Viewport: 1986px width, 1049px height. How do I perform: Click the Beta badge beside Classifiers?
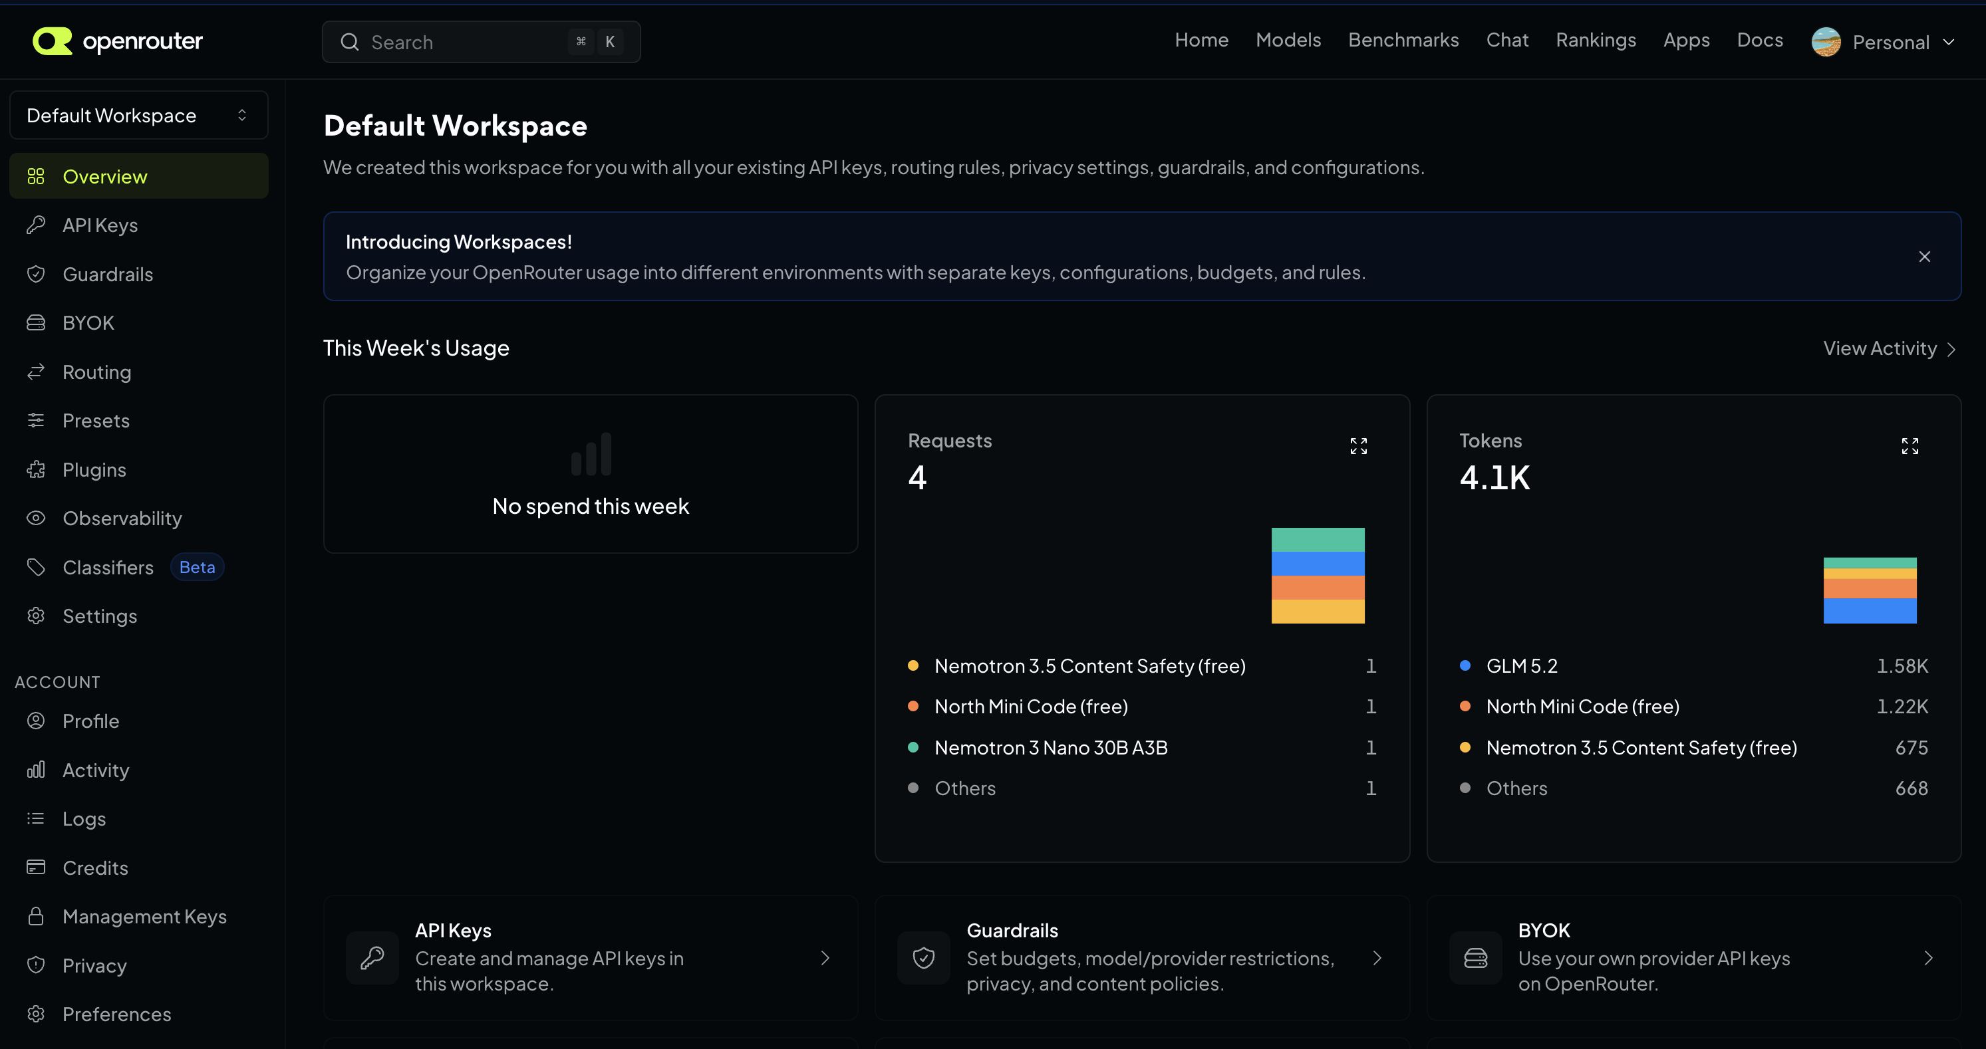click(x=198, y=567)
